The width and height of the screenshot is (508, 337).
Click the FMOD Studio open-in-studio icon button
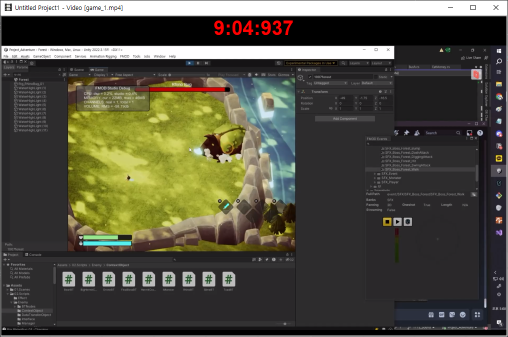click(x=407, y=221)
